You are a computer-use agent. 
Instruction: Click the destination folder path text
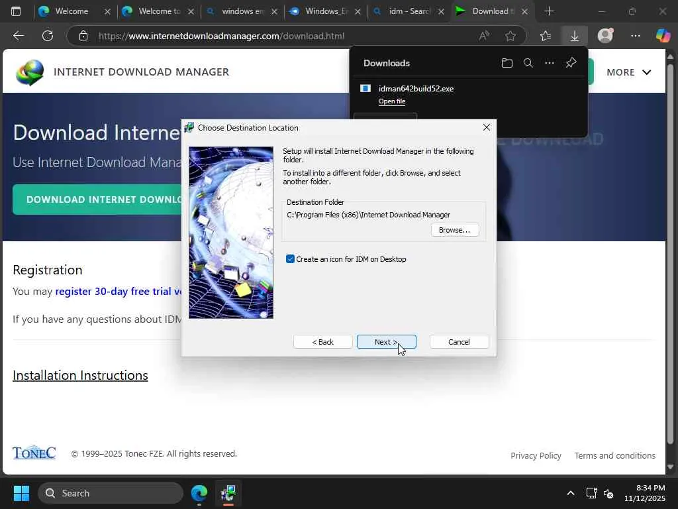[x=368, y=215]
